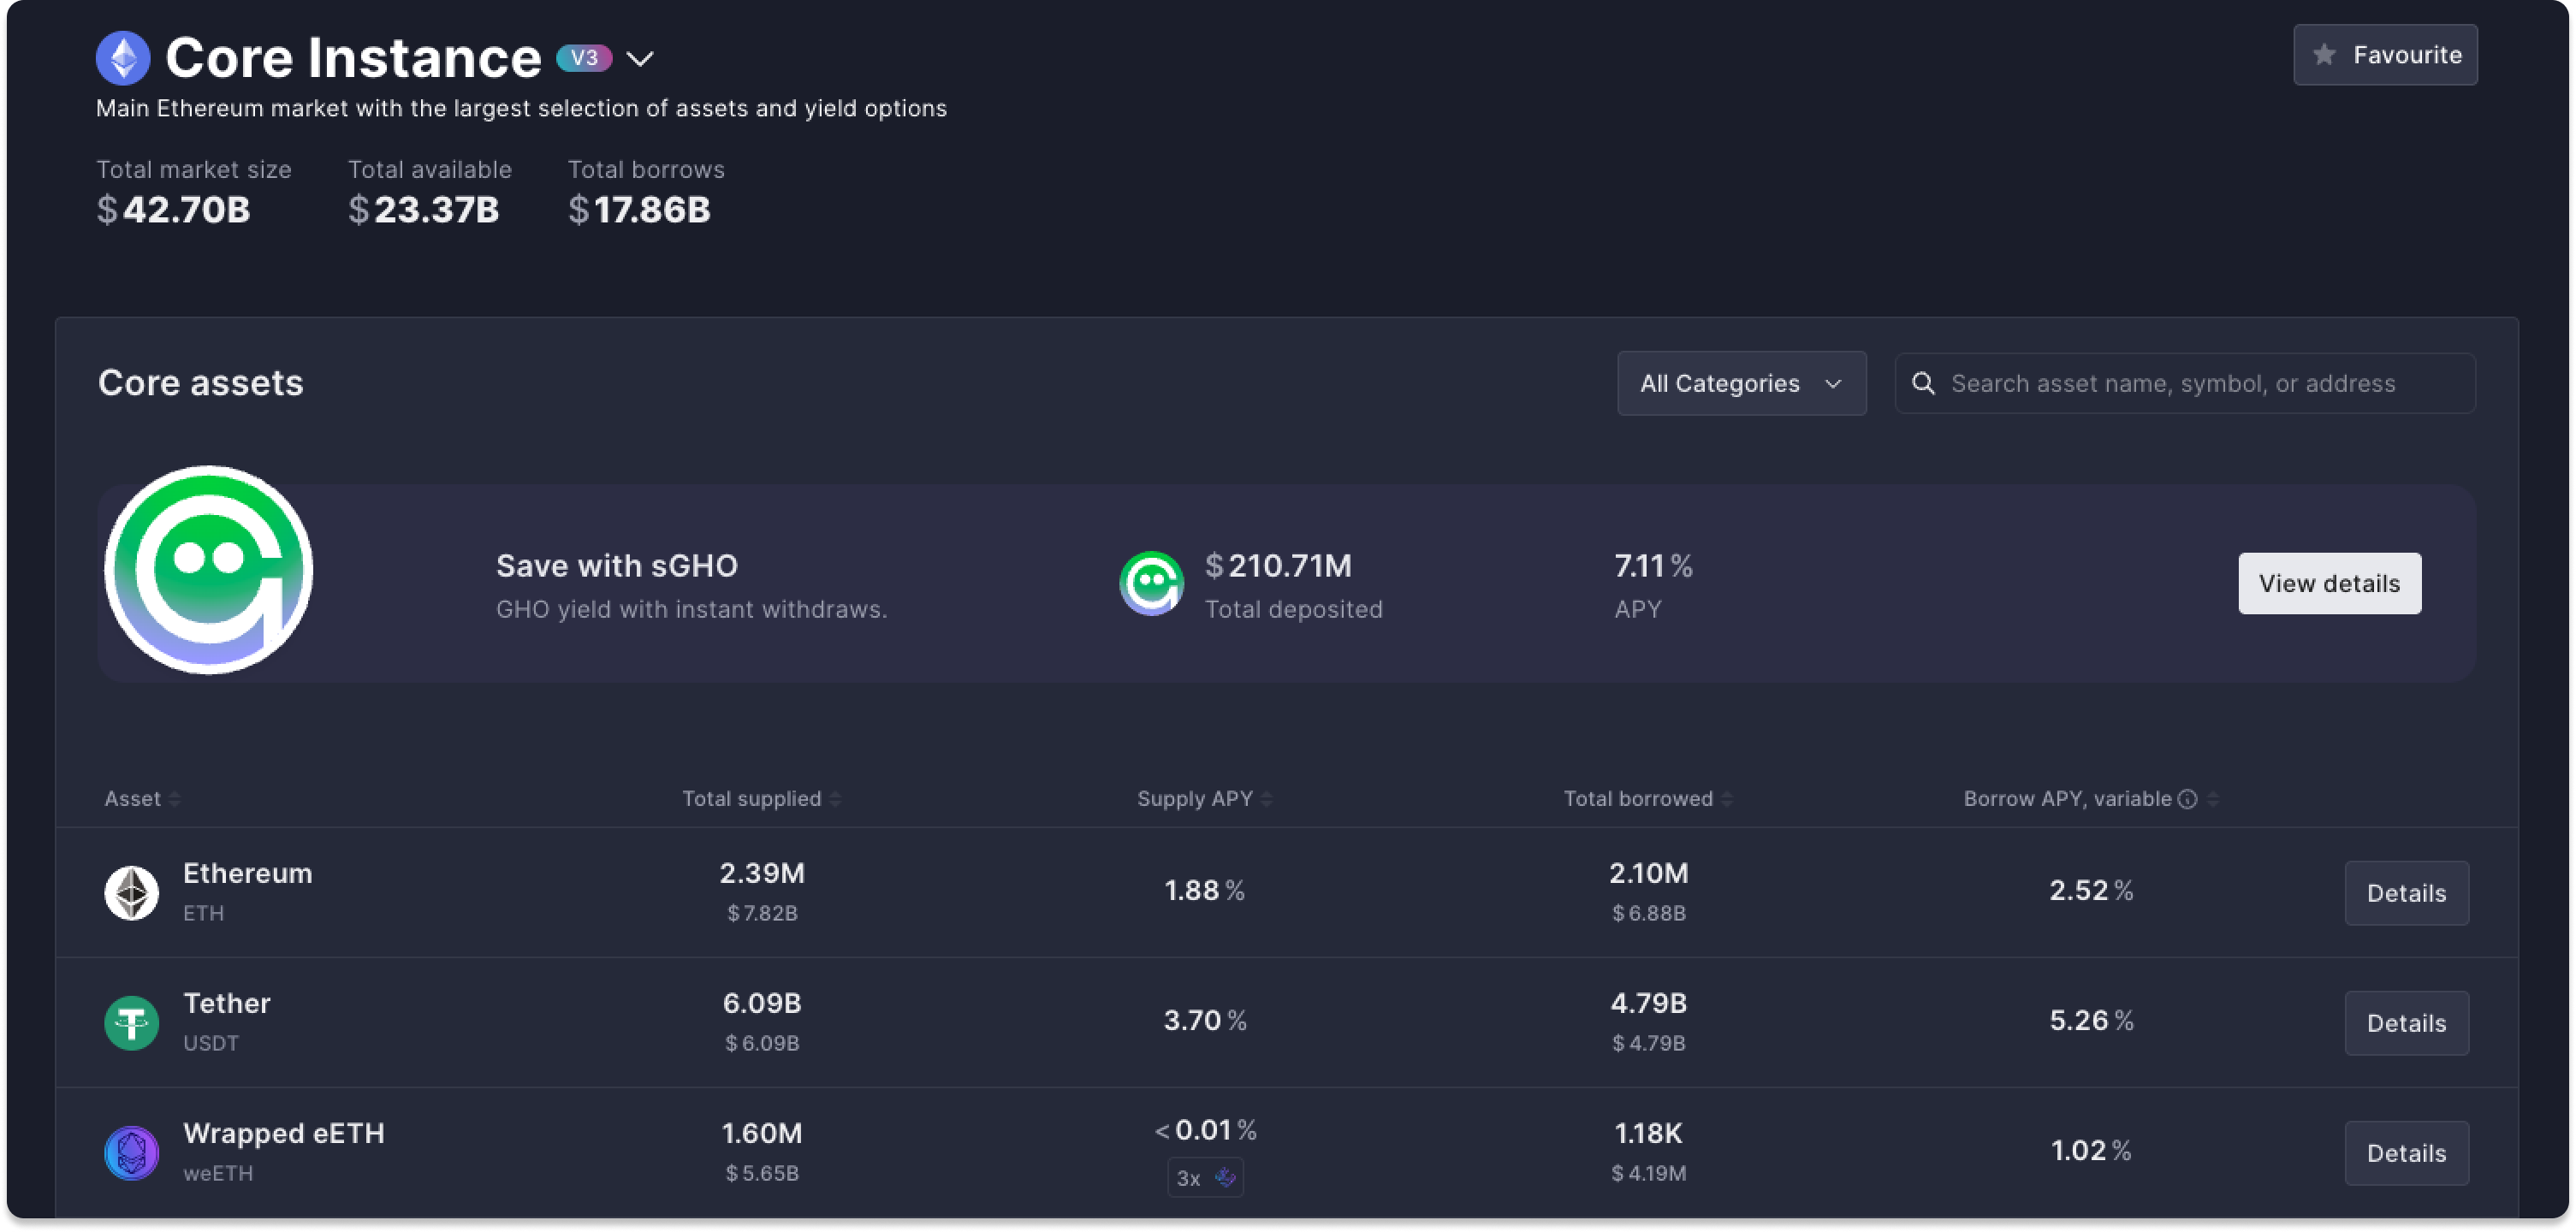This screenshot has height=1232, width=2576.
Task: Expand the Core Instance market chevron
Action: (x=640, y=59)
